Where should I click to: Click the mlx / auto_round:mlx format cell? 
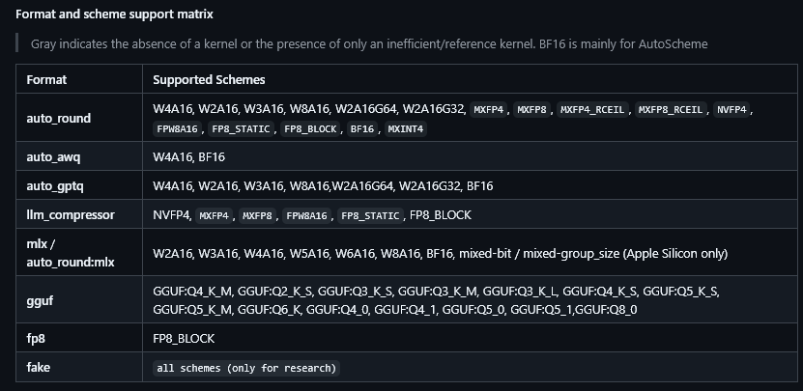[79, 253]
